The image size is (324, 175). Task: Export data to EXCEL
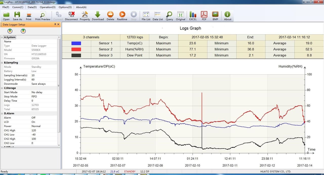[193, 16]
